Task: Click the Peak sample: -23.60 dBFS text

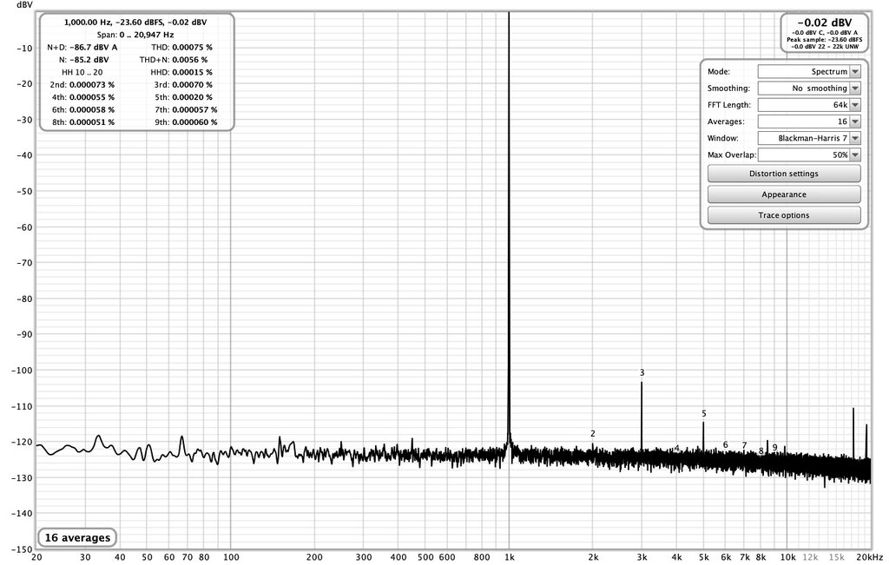Action: [825, 40]
